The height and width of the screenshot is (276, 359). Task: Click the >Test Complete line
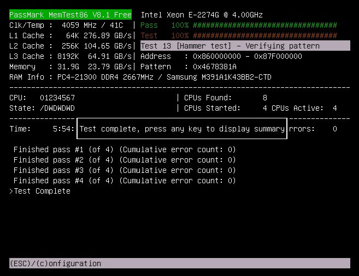[40, 191]
